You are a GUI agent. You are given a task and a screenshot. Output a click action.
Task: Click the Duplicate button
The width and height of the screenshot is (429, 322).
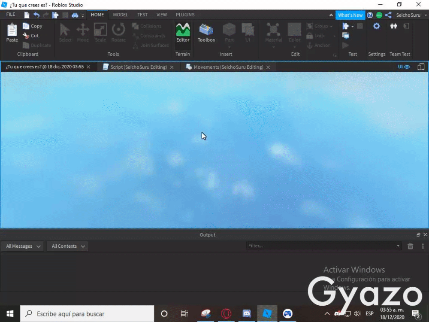(37, 45)
